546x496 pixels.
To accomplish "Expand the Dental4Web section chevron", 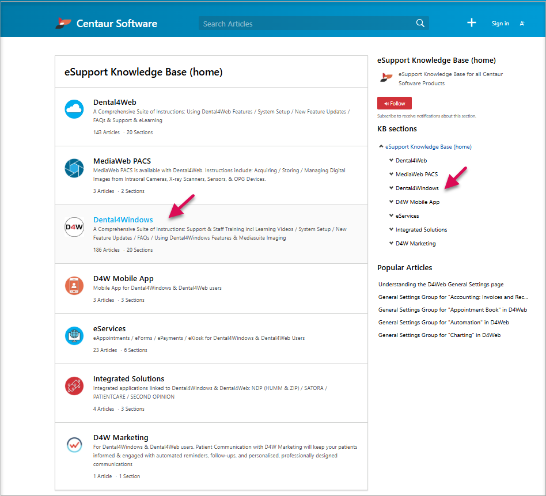I will [391, 160].
